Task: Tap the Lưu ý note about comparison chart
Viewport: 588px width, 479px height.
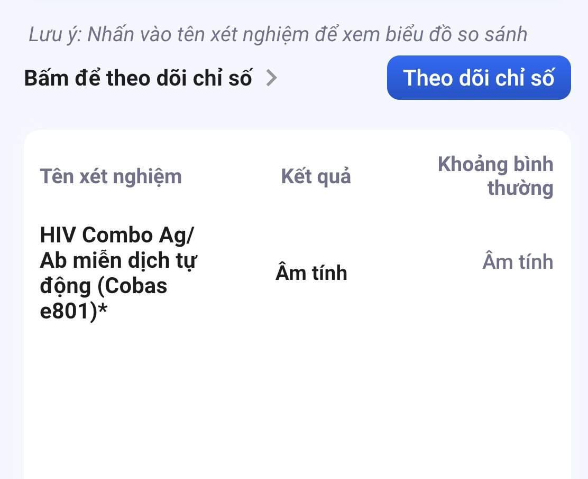Action: pyautogui.click(x=278, y=35)
